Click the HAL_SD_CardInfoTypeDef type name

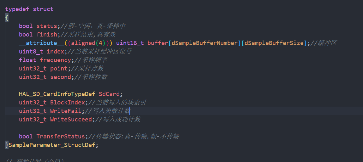[x=57, y=94]
